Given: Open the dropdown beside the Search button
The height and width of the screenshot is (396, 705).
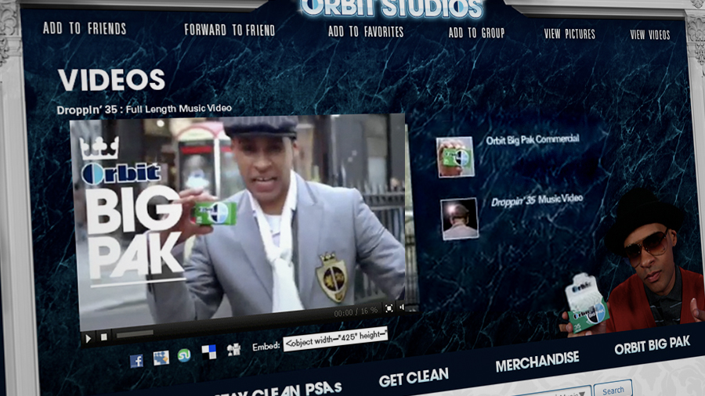Looking at the screenshot, I should pyautogui.click(x=582, y=394).
